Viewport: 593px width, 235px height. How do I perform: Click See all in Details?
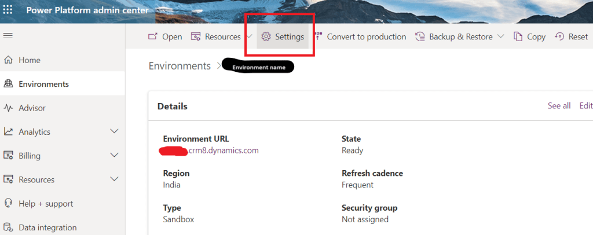click(x=559, y=106)
